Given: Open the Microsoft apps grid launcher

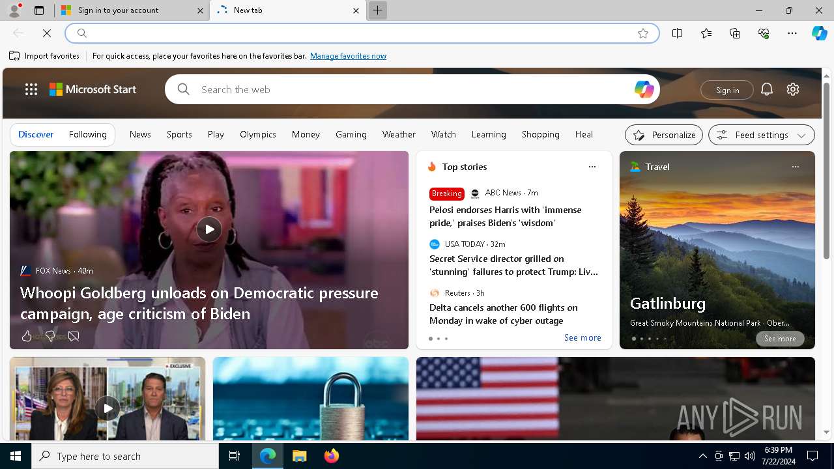Looking at the screenshot, I should 31,89.
